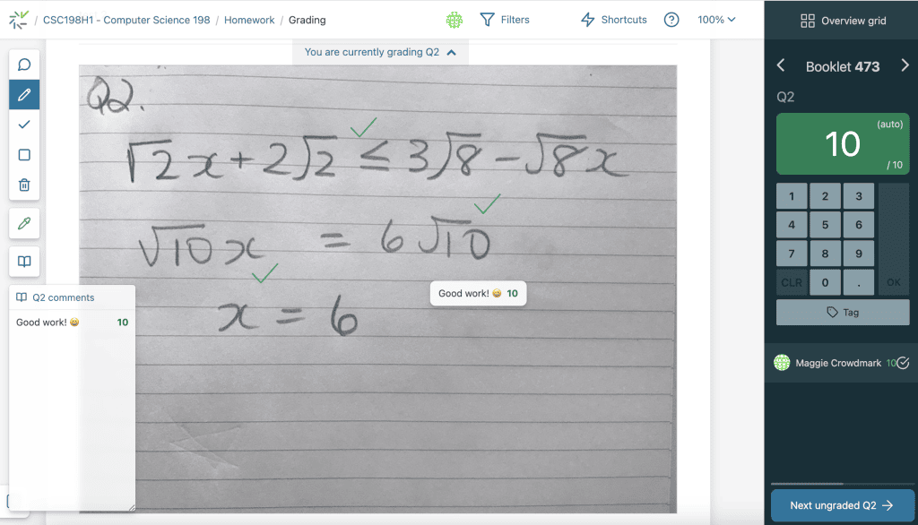Viewport: 918px width, 525px height.
Task: Click the Next ungraded Q2 button
Action: [842, 505]
